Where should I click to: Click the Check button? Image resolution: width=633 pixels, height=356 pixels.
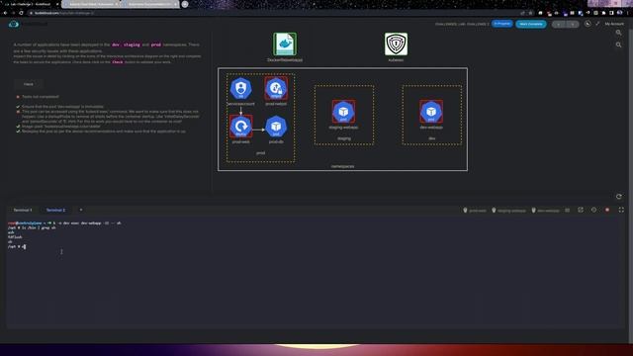pyautogui.click(x=29, y=84)
